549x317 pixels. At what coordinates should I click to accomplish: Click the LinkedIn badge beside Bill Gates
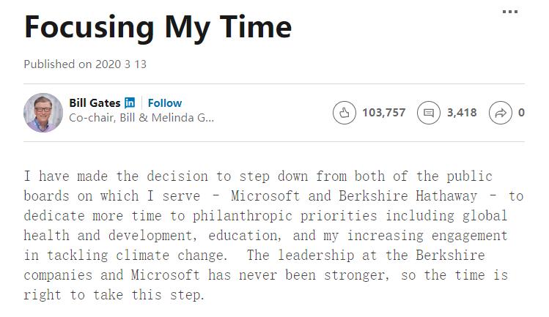click(x=130, y=103)
